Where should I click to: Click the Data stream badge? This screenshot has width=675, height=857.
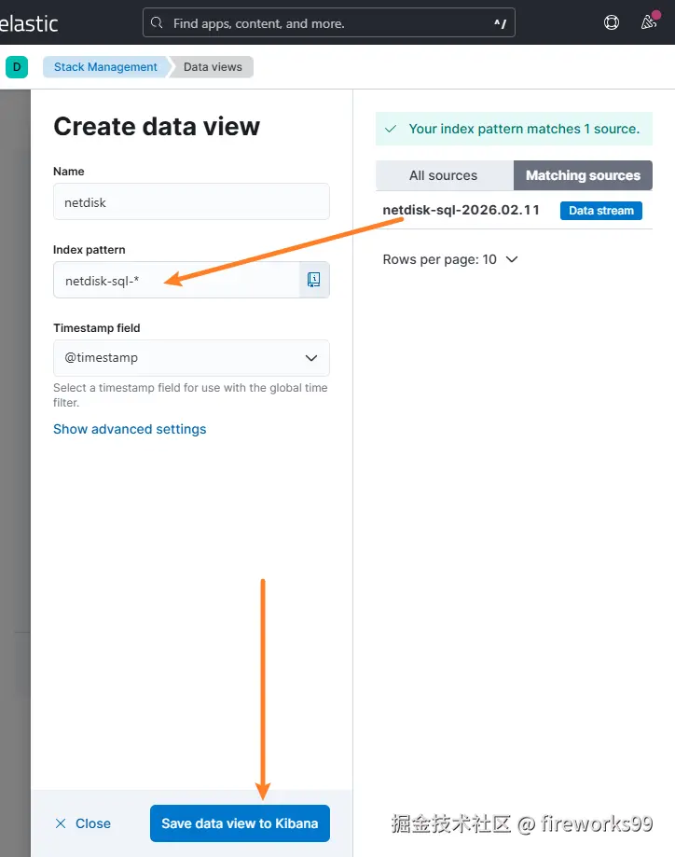click(600, 211)
